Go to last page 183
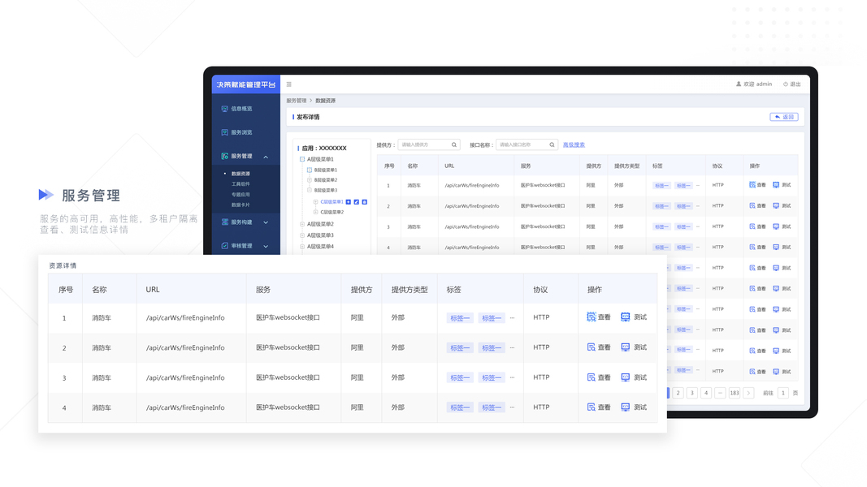The width and height of the screenshot is (867, 487). click(735, 393)
